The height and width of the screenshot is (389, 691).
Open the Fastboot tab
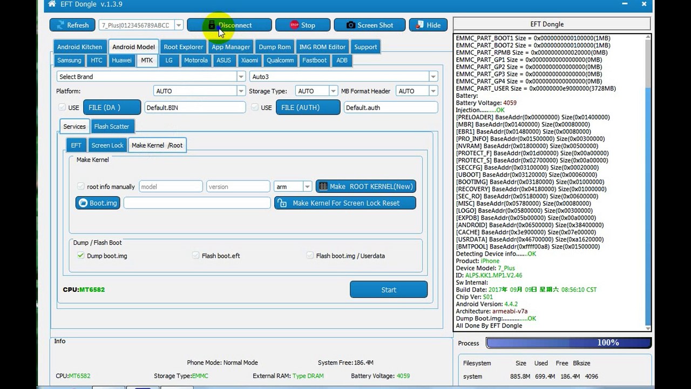[x=314, y=61]
